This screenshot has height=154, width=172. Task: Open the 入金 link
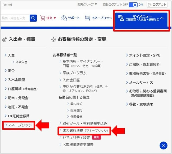point(11,55)
